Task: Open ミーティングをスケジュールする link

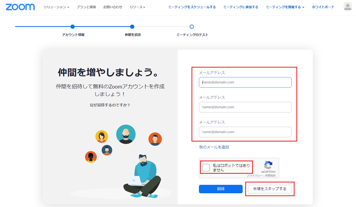Action: click(x=192, y=7)
